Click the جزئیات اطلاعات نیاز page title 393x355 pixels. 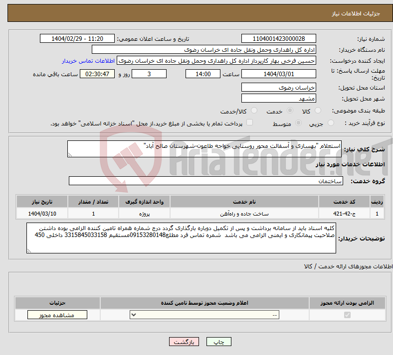[356, 13]
